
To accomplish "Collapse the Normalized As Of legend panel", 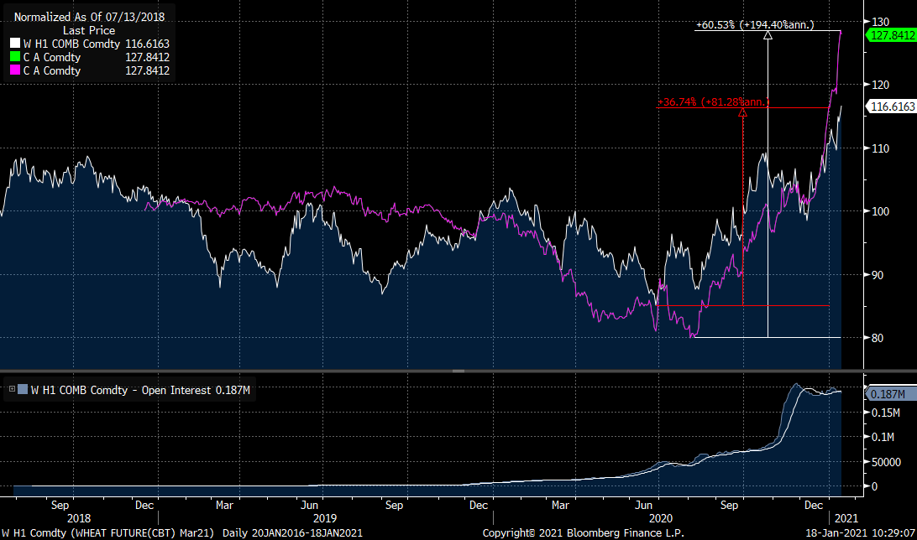I will (88, 16).
